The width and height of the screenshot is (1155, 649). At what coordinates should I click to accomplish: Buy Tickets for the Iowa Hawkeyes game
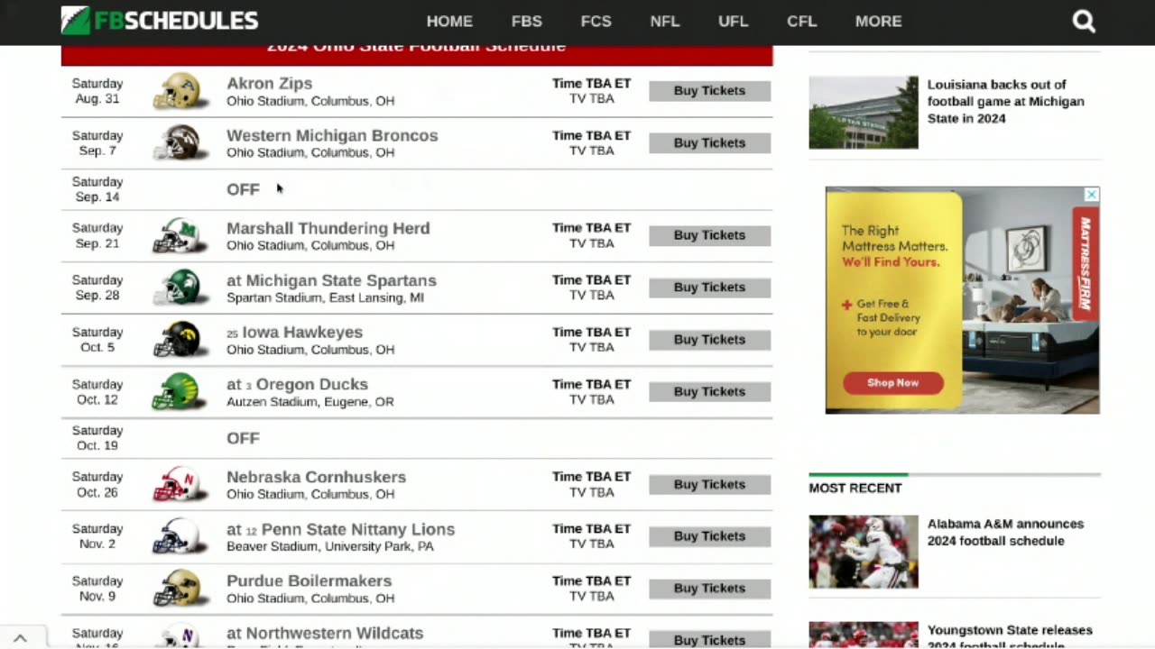709,340
